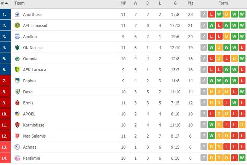The width and height of the screenshot is (247, 165).
Task: Click the Form column header
Action: (223, 3)
